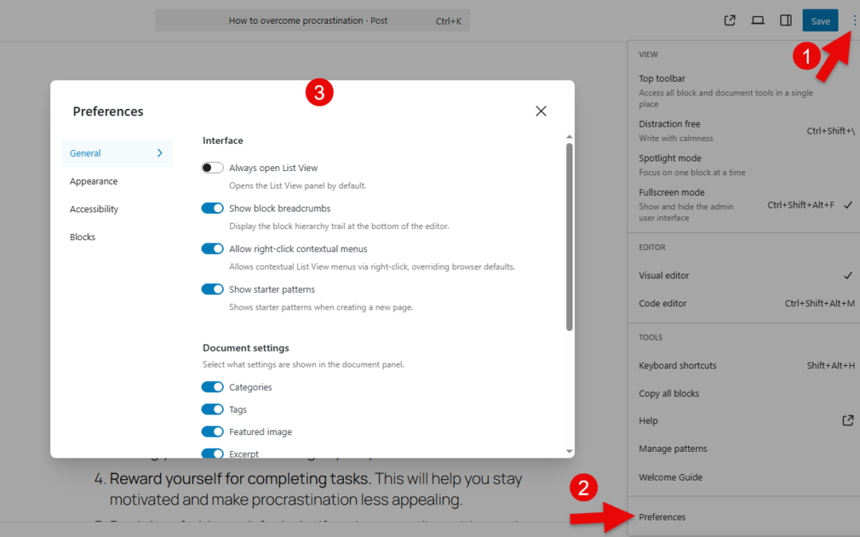Screen dimensions: 860x537
Task: Click the 'Interface' section heading
Action: point(223,140)
